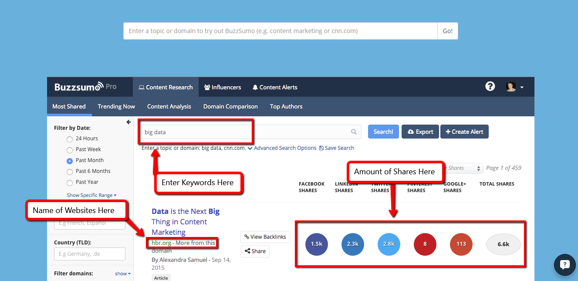578x281 pixels.
Task: Open the Content Research tab
Action: coord(166,87)
